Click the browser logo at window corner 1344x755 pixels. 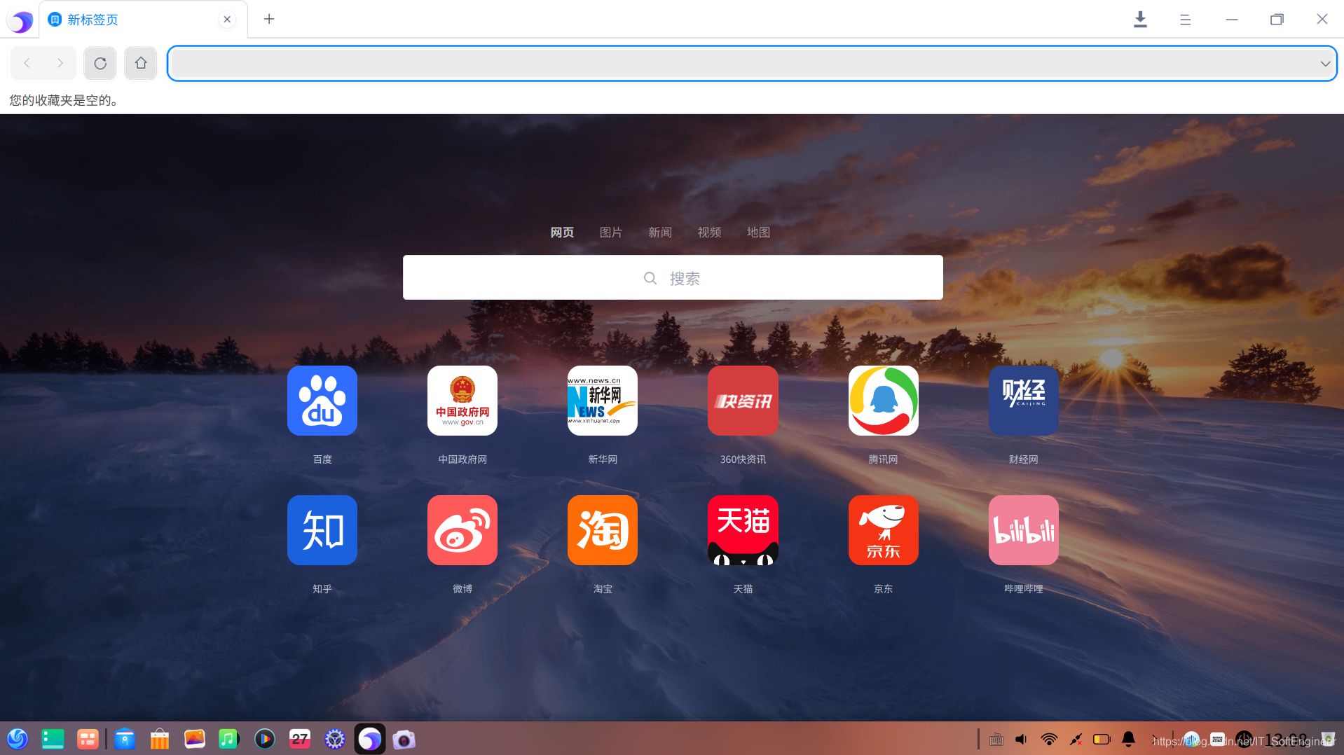click(x=20, y=21)
